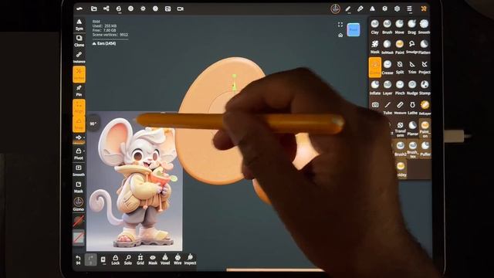Choose the Move tool
Image resolution: width=494 pixels, height=278 pixels.
(400, 27)
